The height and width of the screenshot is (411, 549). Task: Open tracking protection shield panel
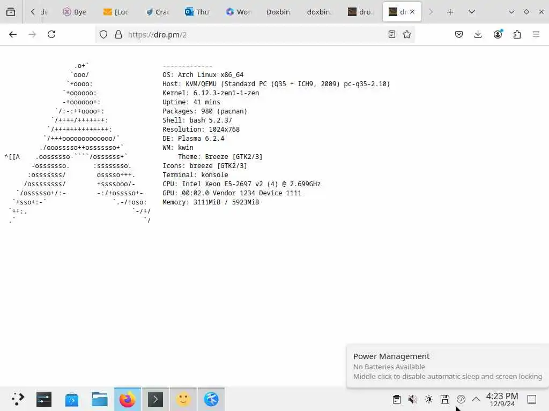(103, 34)
